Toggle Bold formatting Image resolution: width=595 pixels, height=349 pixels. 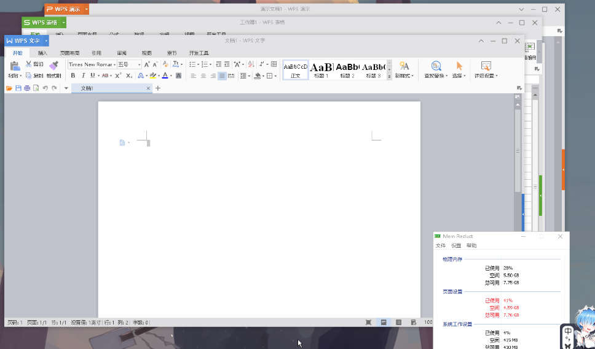73,75
